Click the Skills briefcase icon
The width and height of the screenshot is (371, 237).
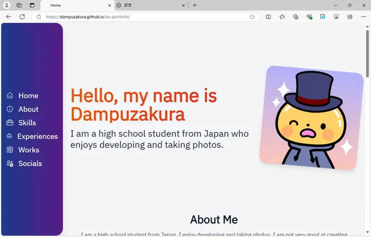pos(10,122)
